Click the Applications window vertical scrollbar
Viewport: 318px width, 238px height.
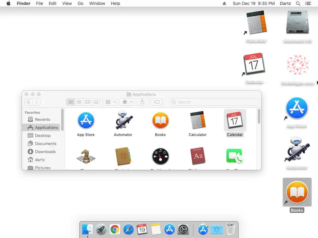coord(259,116)
